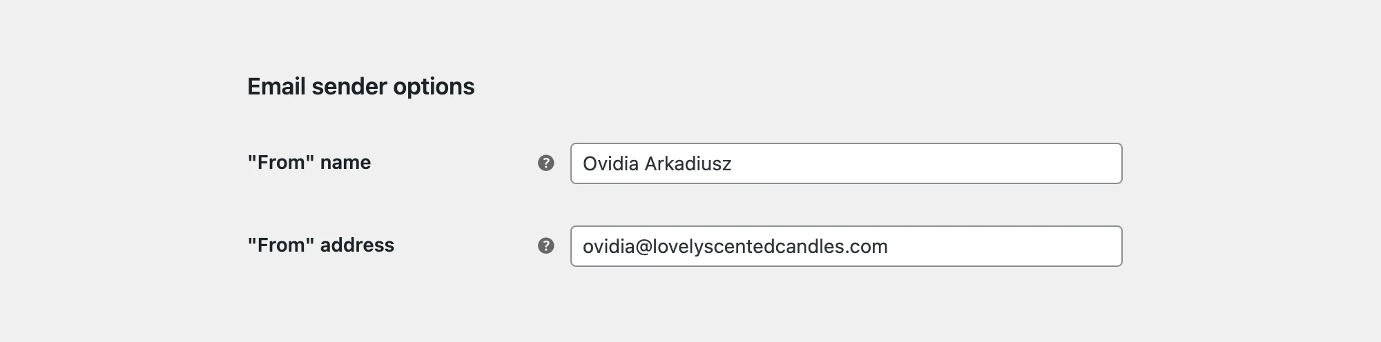Screen dimensions: 1381x342
Task: Focus the "From" address text field
Action: (846, 246)
